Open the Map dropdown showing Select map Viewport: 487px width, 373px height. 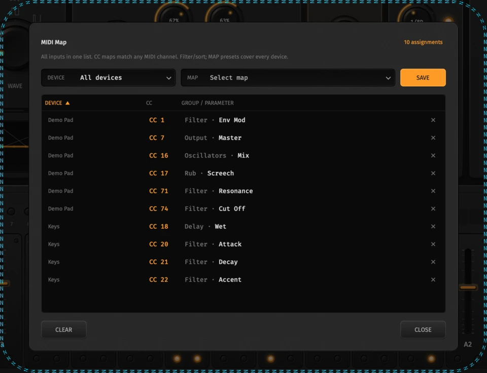click(x=288, y=78)
